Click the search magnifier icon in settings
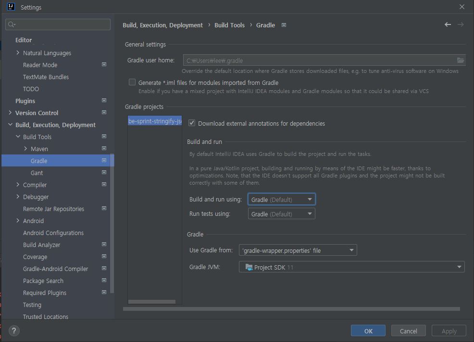Screen dimensions: 474x342 coord(12,24)
